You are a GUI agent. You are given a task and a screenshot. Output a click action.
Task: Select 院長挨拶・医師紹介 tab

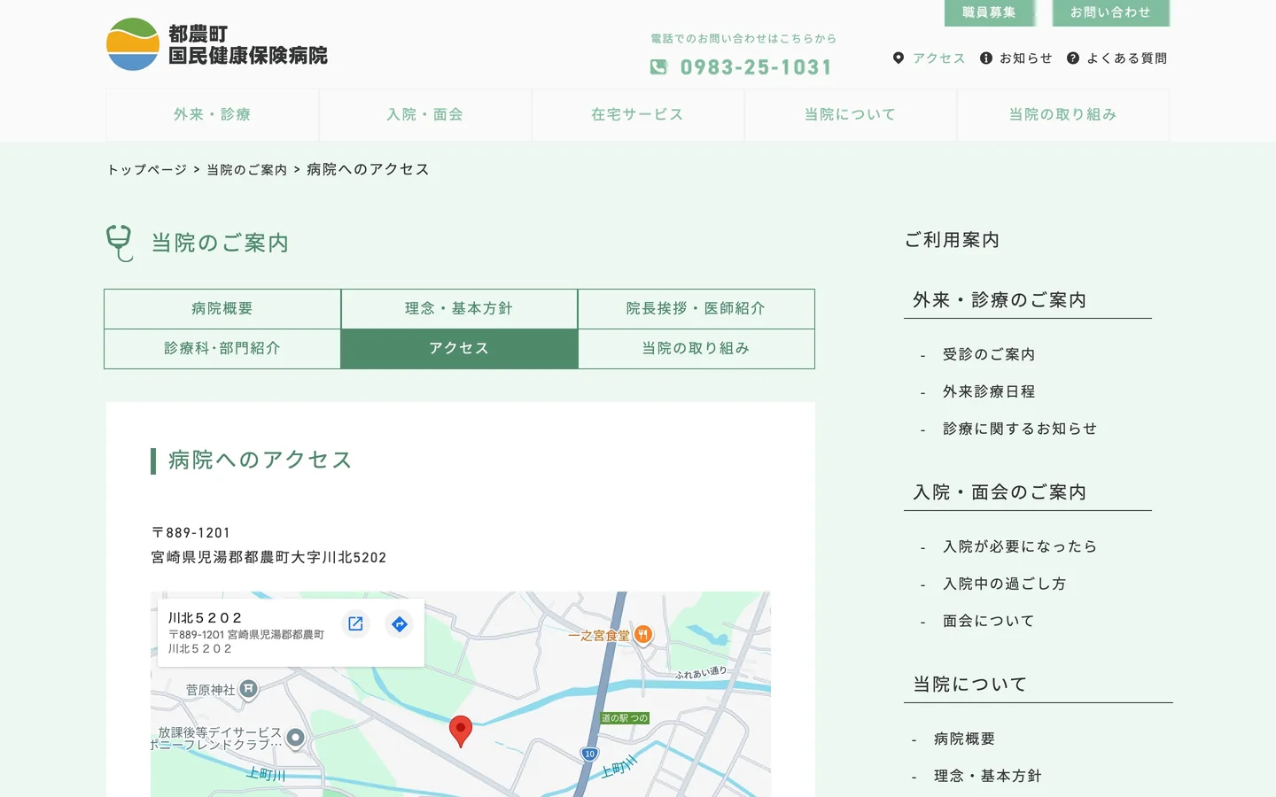(696, 309)
